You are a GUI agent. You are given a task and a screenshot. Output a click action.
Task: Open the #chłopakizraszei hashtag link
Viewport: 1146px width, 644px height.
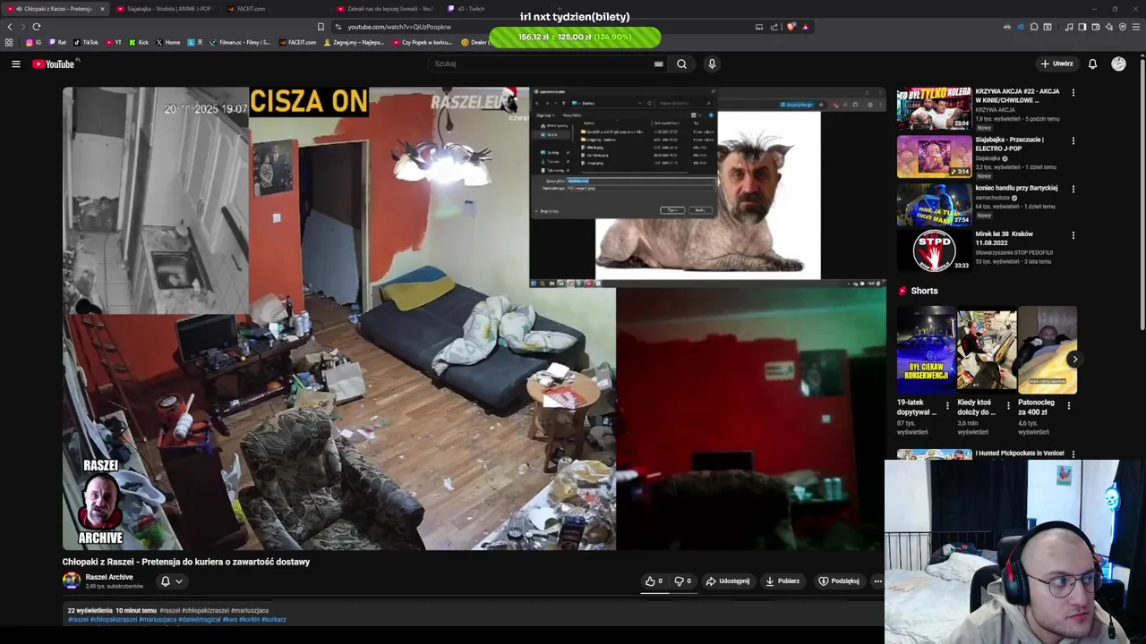click(114, 619)
